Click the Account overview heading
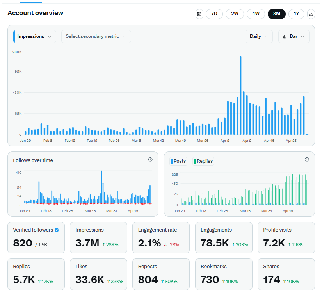The width and height of the screenshot is (322, 294). coord(35,13)
